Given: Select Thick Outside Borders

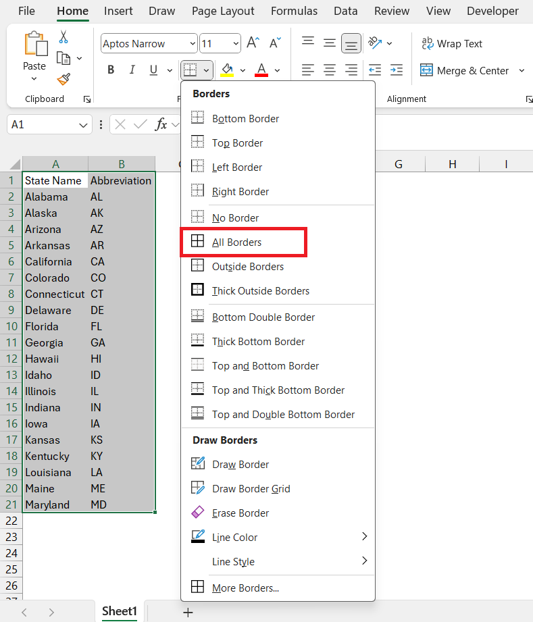Looking at the screenshot, I should [278, 290].
